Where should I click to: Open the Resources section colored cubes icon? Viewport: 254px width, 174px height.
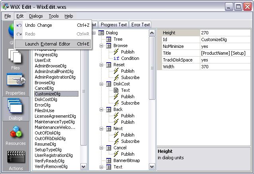(x=16, y=131)
